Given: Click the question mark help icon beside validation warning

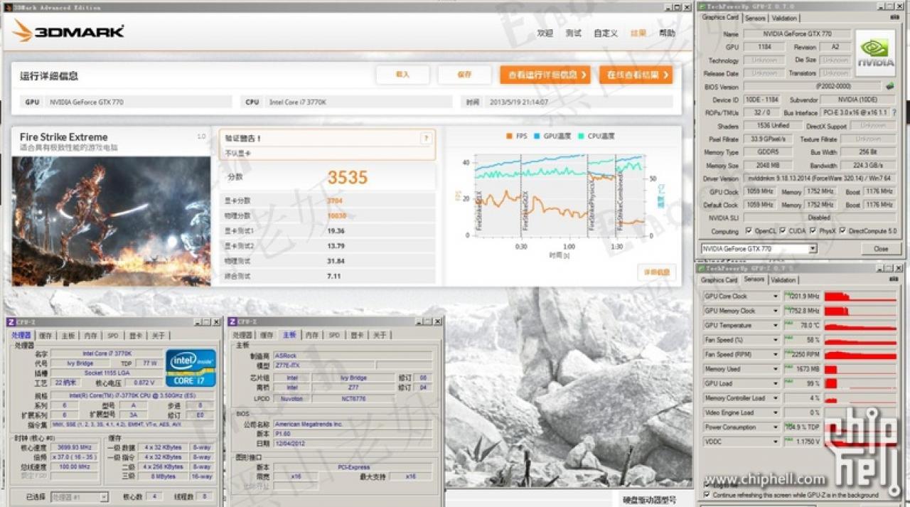Looking at the screenshot, I should (x=426, y=138).
